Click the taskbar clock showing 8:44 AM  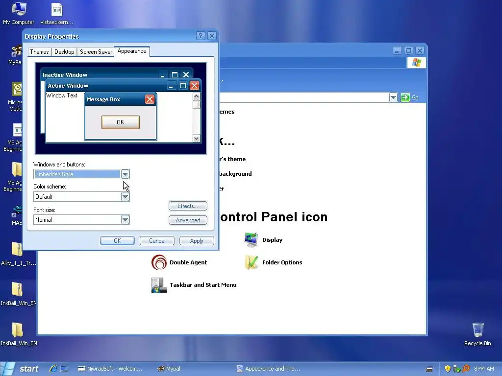coord(484,369)
